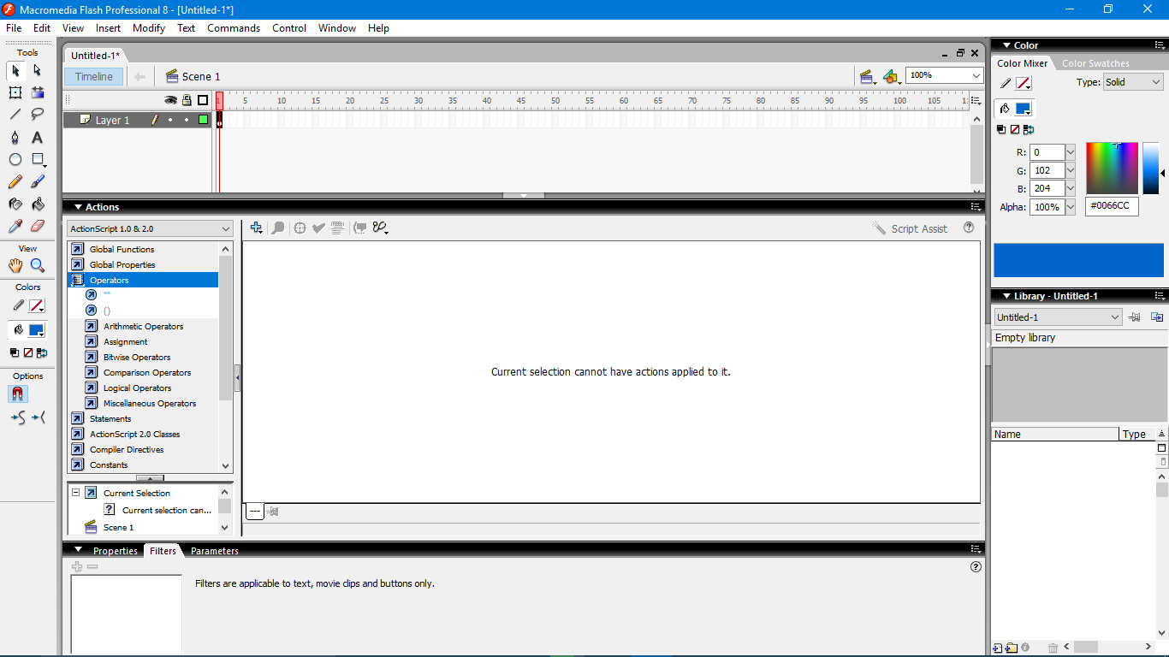Collapse the Actions panel triangle

pyautogui.click(x=78, y=207)
